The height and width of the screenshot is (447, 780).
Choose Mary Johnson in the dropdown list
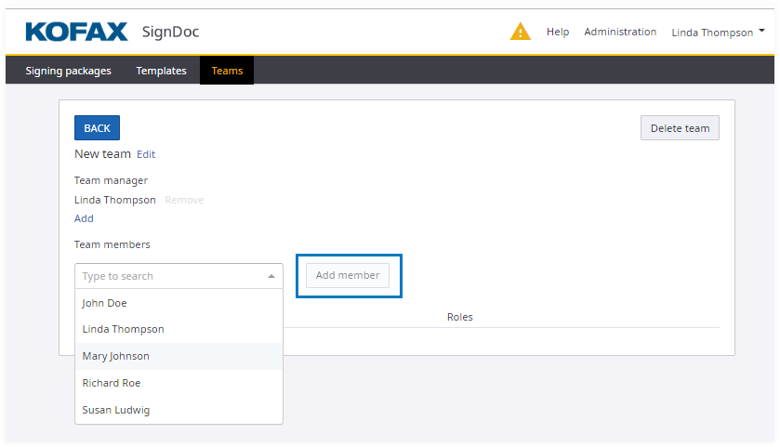116,356
